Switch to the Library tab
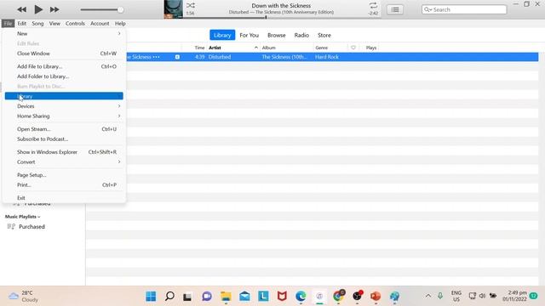The image size is (545, 306). (x=222, y=35)
